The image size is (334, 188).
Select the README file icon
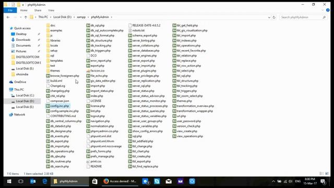tap(88, 166)
